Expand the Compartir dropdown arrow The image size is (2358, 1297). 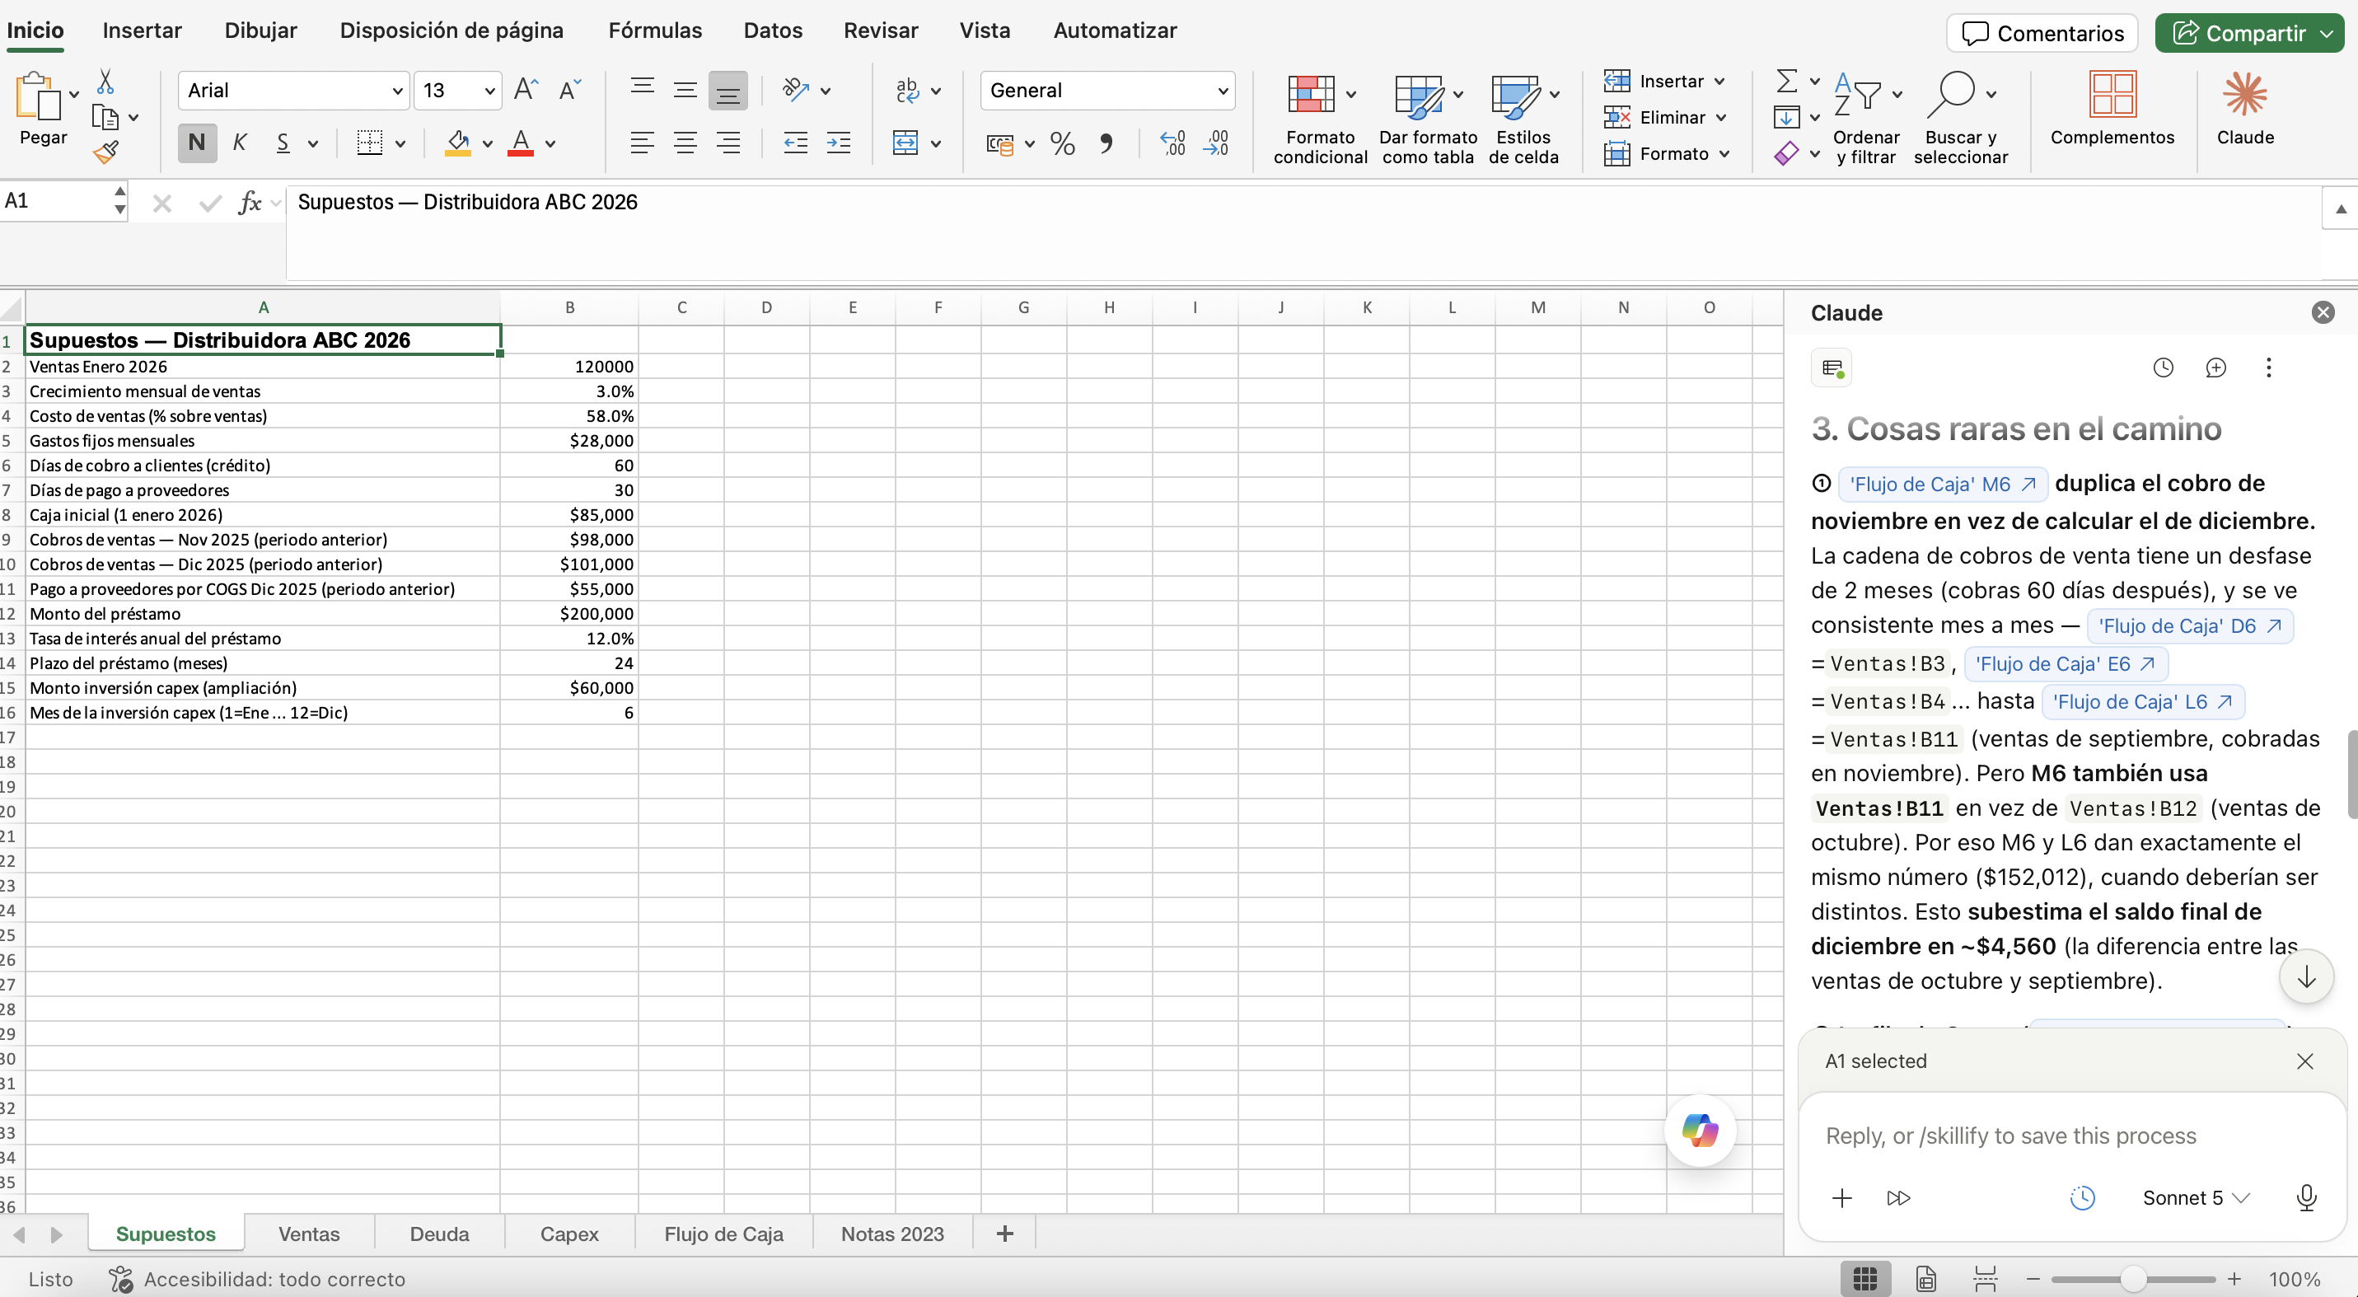click(x=2327, y=34)
